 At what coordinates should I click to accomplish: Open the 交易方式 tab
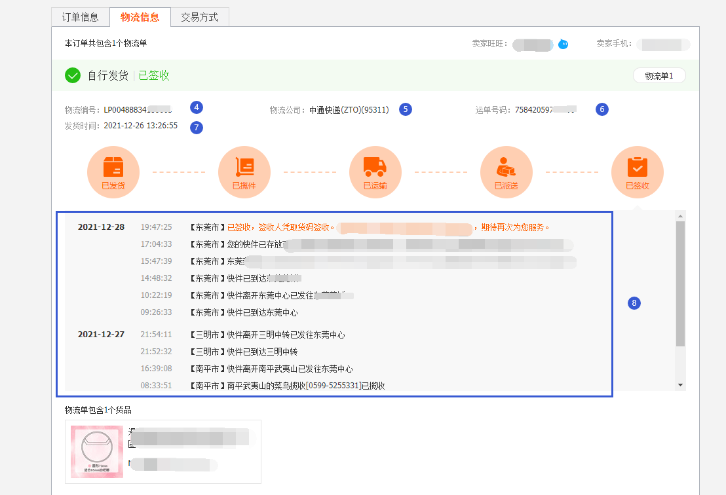pos(200,18)
